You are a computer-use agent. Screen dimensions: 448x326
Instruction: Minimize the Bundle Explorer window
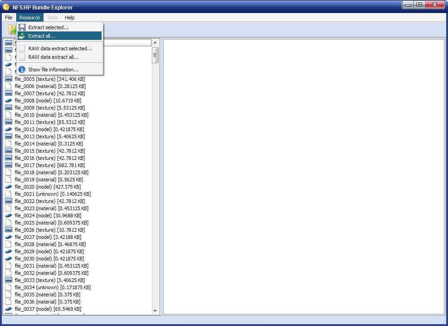coord(408,4)
